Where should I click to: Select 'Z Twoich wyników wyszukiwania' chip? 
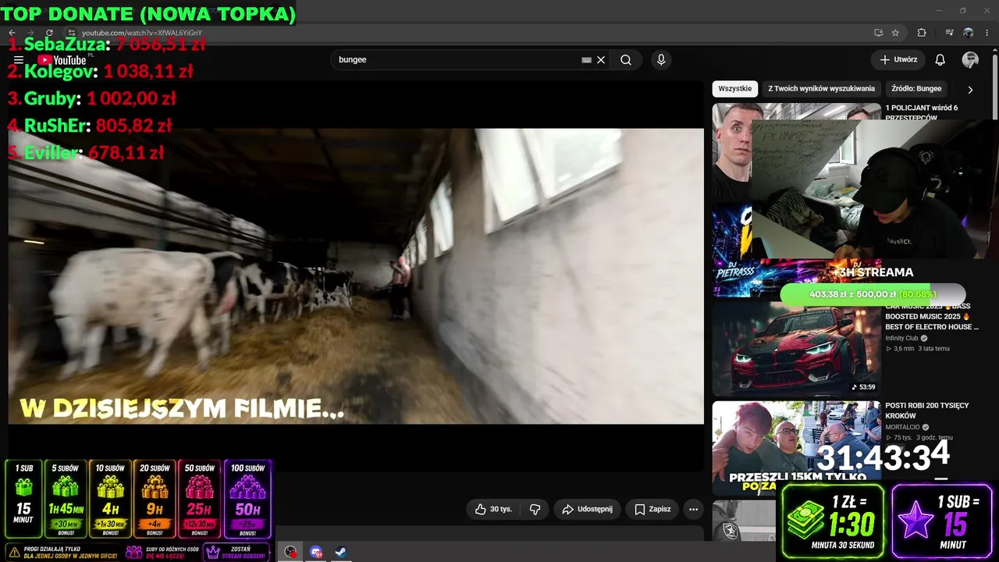[x=821, y=89]
